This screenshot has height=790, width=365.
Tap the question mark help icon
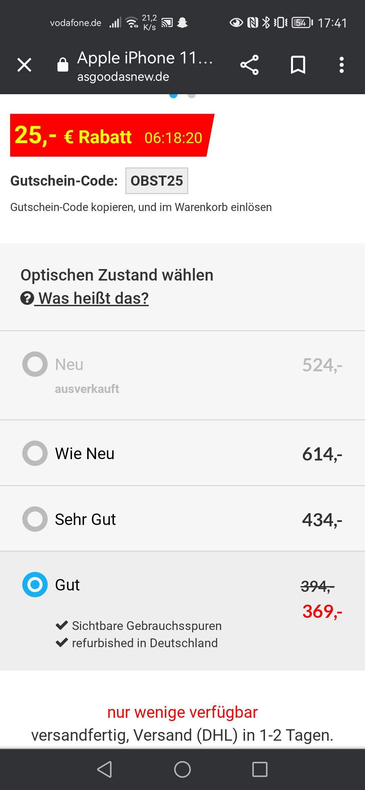pyautogui.click(x=27, y=298)
